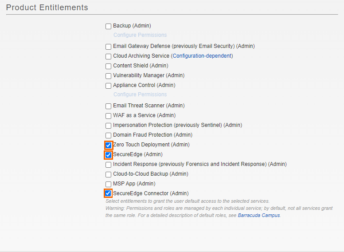Viewport: 344px width, 252px height.
Task: Tick the MSP App (Admin) checkbox
Action: pyautogui.click(x=108, y=184)
